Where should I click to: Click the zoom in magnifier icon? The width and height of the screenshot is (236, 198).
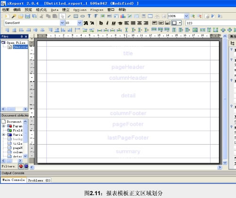(193, 16)
